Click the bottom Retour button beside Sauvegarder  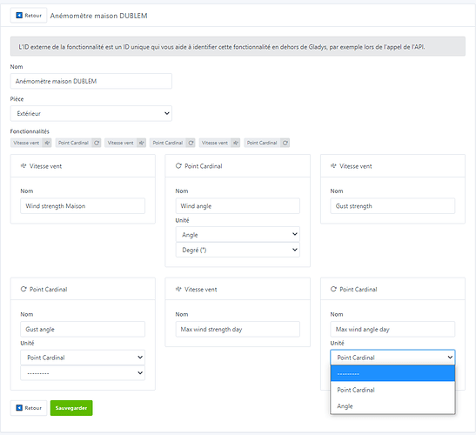pyautogui.click(x=29, y=408)
